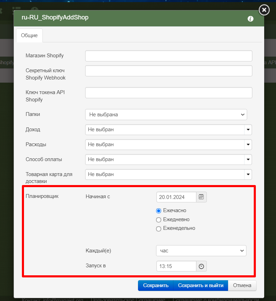Click the Расходы field showing Не выбран
The height and width of the screenshot is (301, 276).
click(x=165, y=144)
